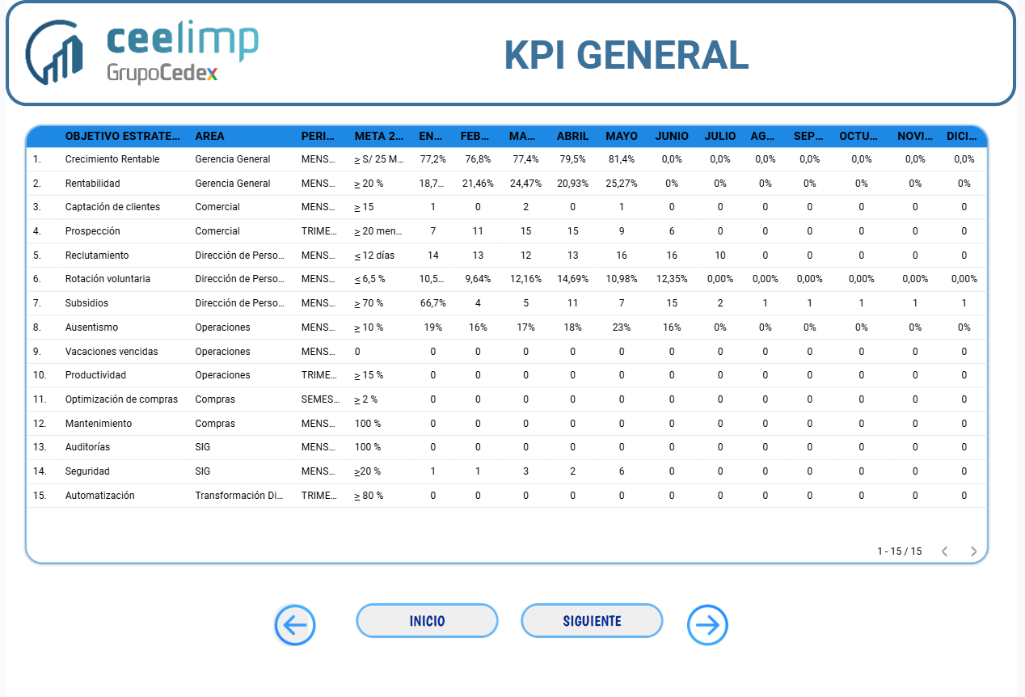This screenshot has width=1025, height=697.
Task: Select the Subsidios row label
Action: [86, 303]
